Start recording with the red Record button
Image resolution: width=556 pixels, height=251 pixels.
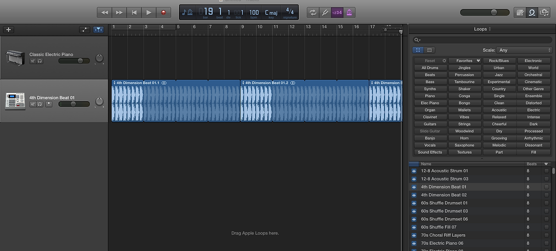click(163, 13)
